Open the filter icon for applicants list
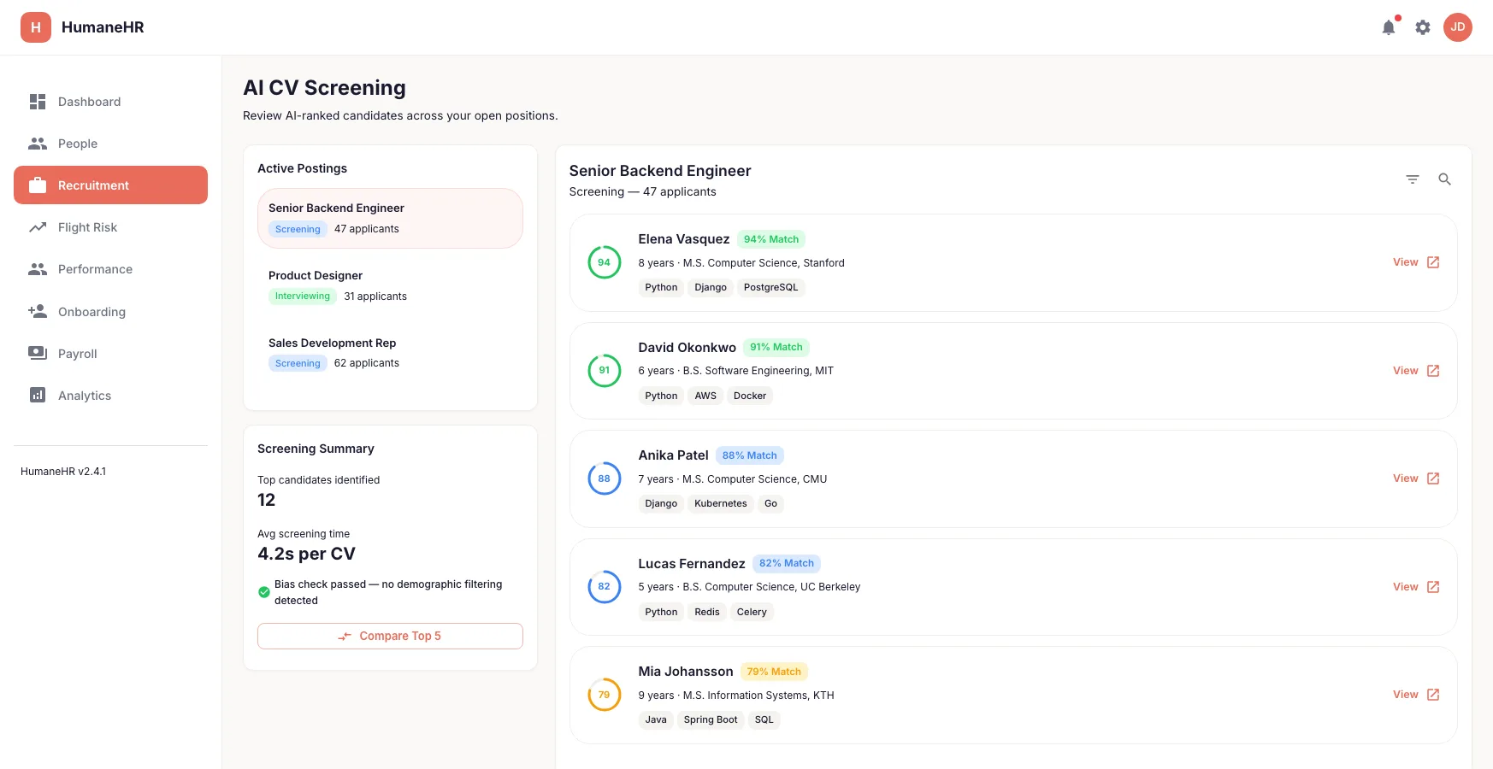 (1413, 179)
